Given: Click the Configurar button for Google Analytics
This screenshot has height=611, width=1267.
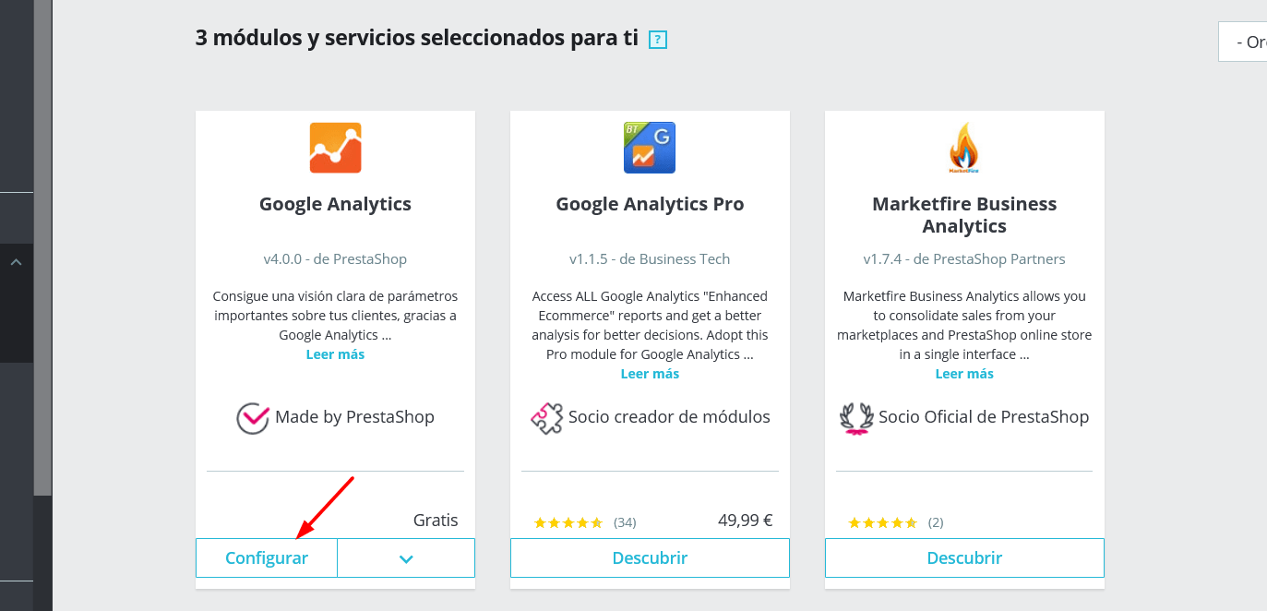Looking at the screenshot, I should click(x=267, y=558).
